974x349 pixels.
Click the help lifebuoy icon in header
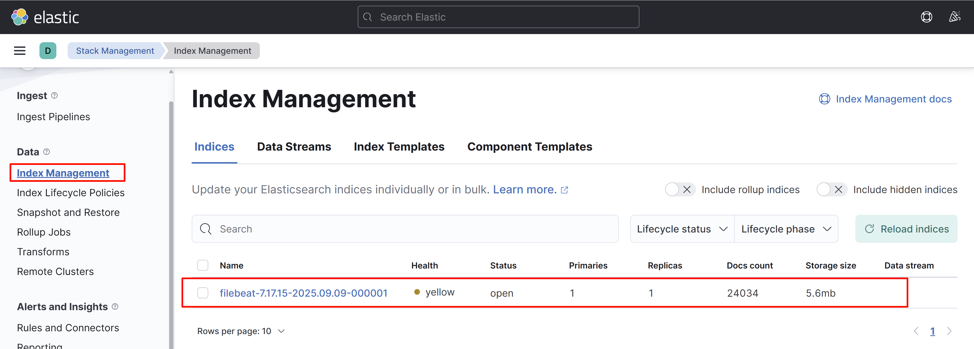pos(926,17)
